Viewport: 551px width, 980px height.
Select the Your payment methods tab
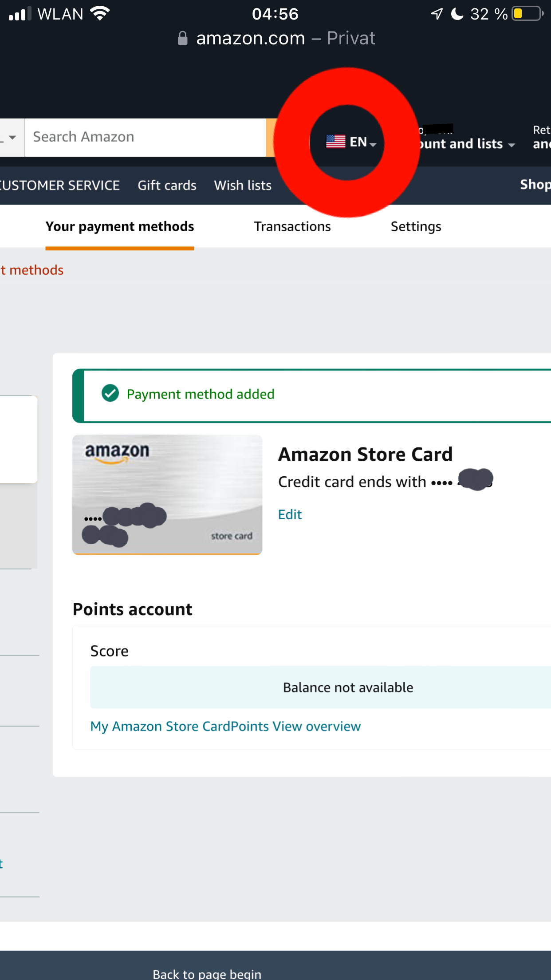[x=119, y=226]
